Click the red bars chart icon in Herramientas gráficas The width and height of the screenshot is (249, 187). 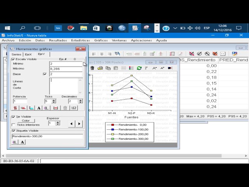tap(23, 108)
